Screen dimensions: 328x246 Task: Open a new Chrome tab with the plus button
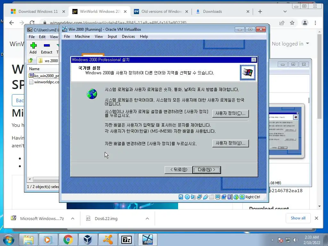click(260, 12)
